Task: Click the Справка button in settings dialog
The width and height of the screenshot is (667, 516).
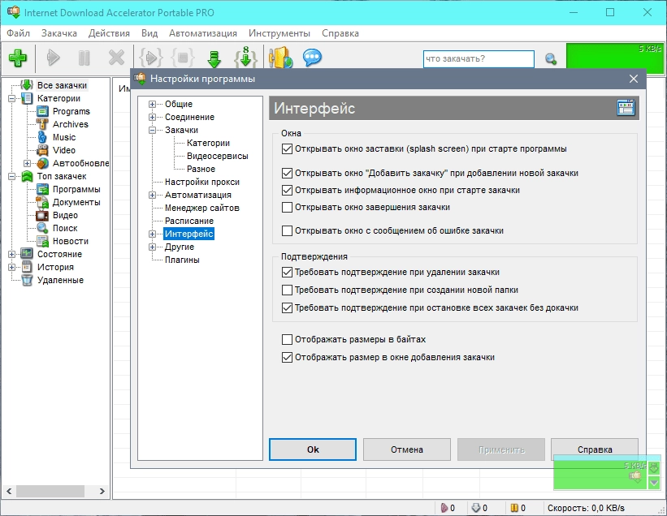Action: click(595, 449)
